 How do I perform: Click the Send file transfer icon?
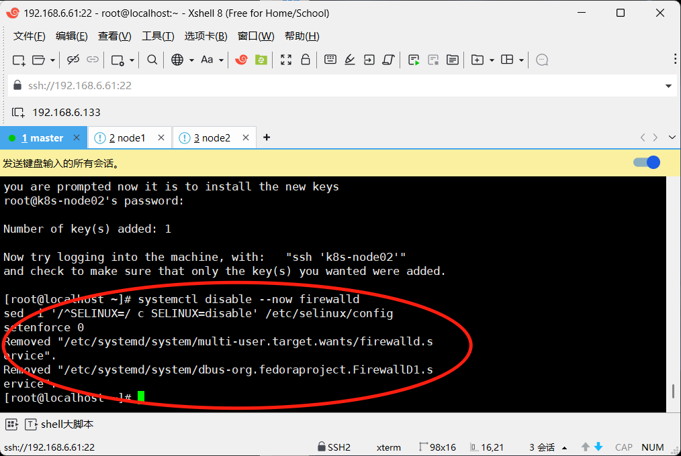(x=369, y=60)
